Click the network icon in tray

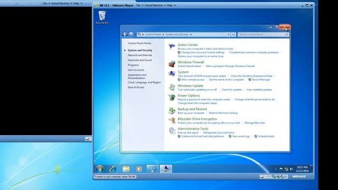tap(286, 169)
